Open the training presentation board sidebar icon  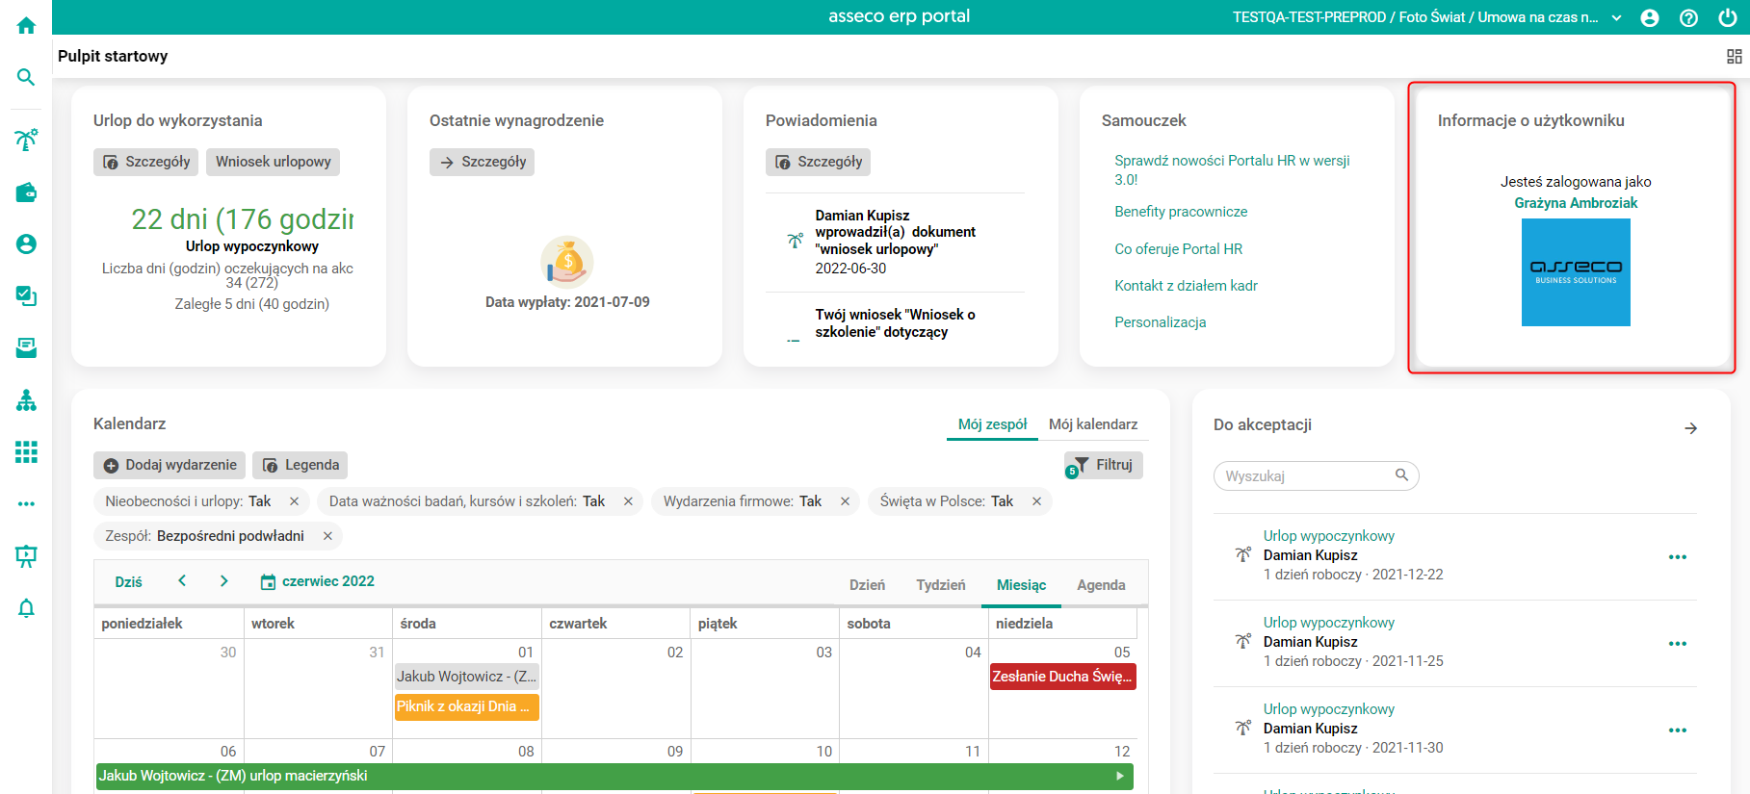click(26, 555)
